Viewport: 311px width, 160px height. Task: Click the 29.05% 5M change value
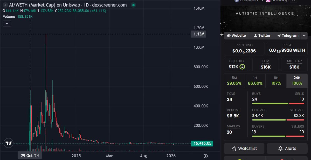pos(234,83)
